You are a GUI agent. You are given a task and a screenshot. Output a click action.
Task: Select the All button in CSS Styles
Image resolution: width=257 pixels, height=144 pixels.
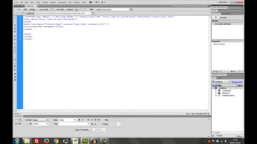pos(216,17)
